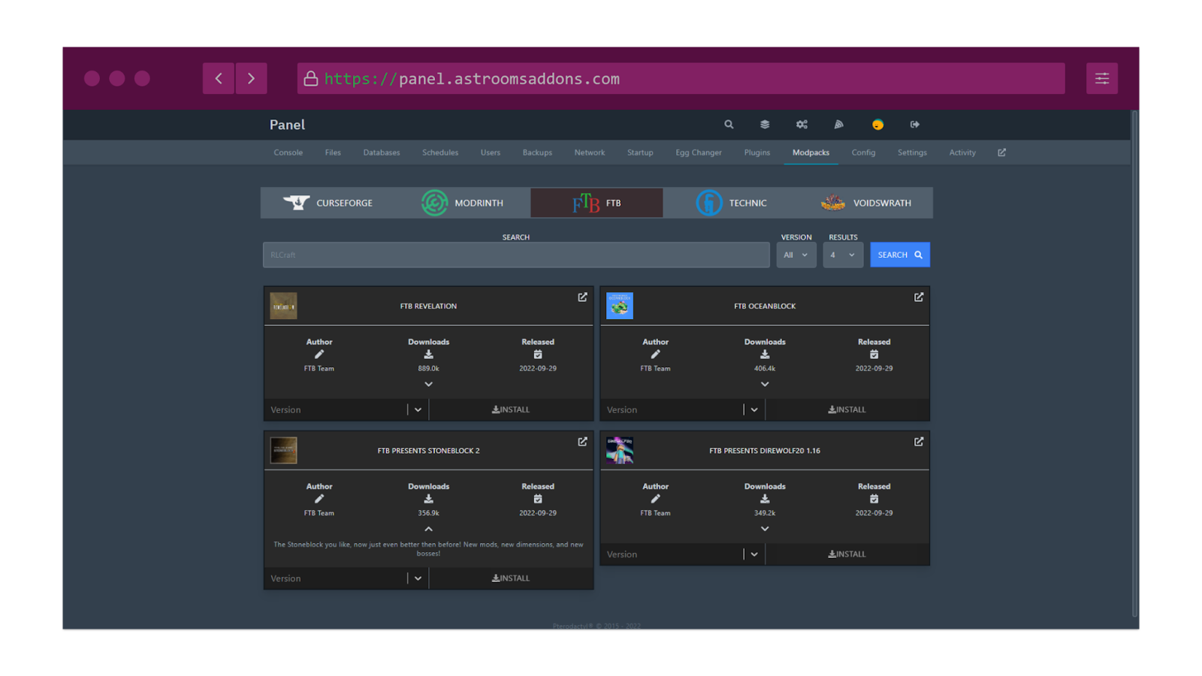This screenshot has width=1202, height=676.
Task: Click the padlock icon in address bar
Action: pyautogui.click(x=310, y=78)
